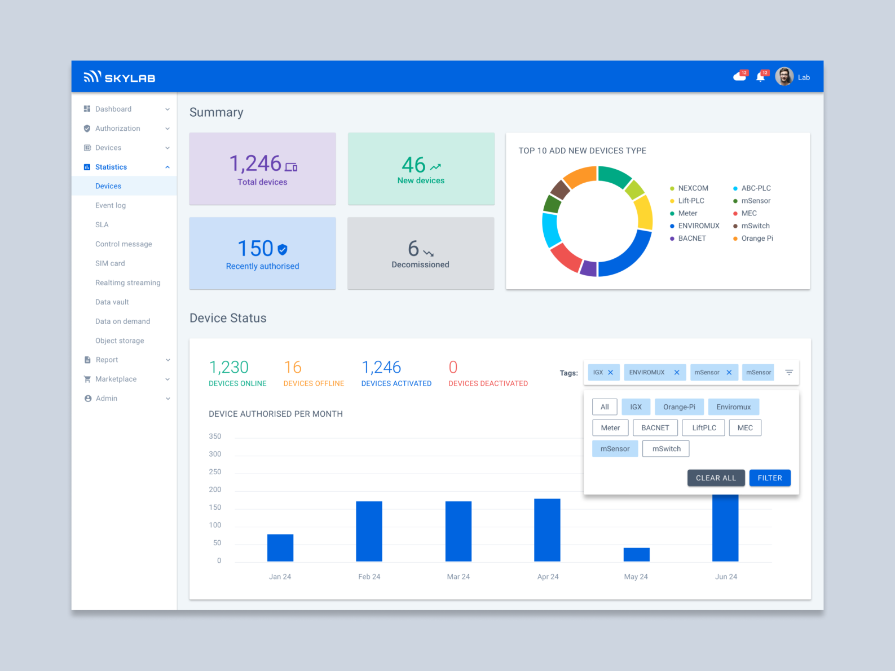Remove the IGX tag chip
Viewport: 895px width, 671px height.
pyautogui.click(x=610, y=373)
